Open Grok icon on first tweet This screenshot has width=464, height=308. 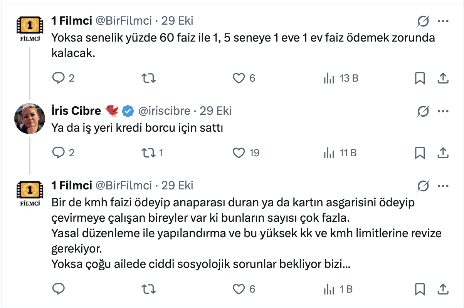coord(423,22)
